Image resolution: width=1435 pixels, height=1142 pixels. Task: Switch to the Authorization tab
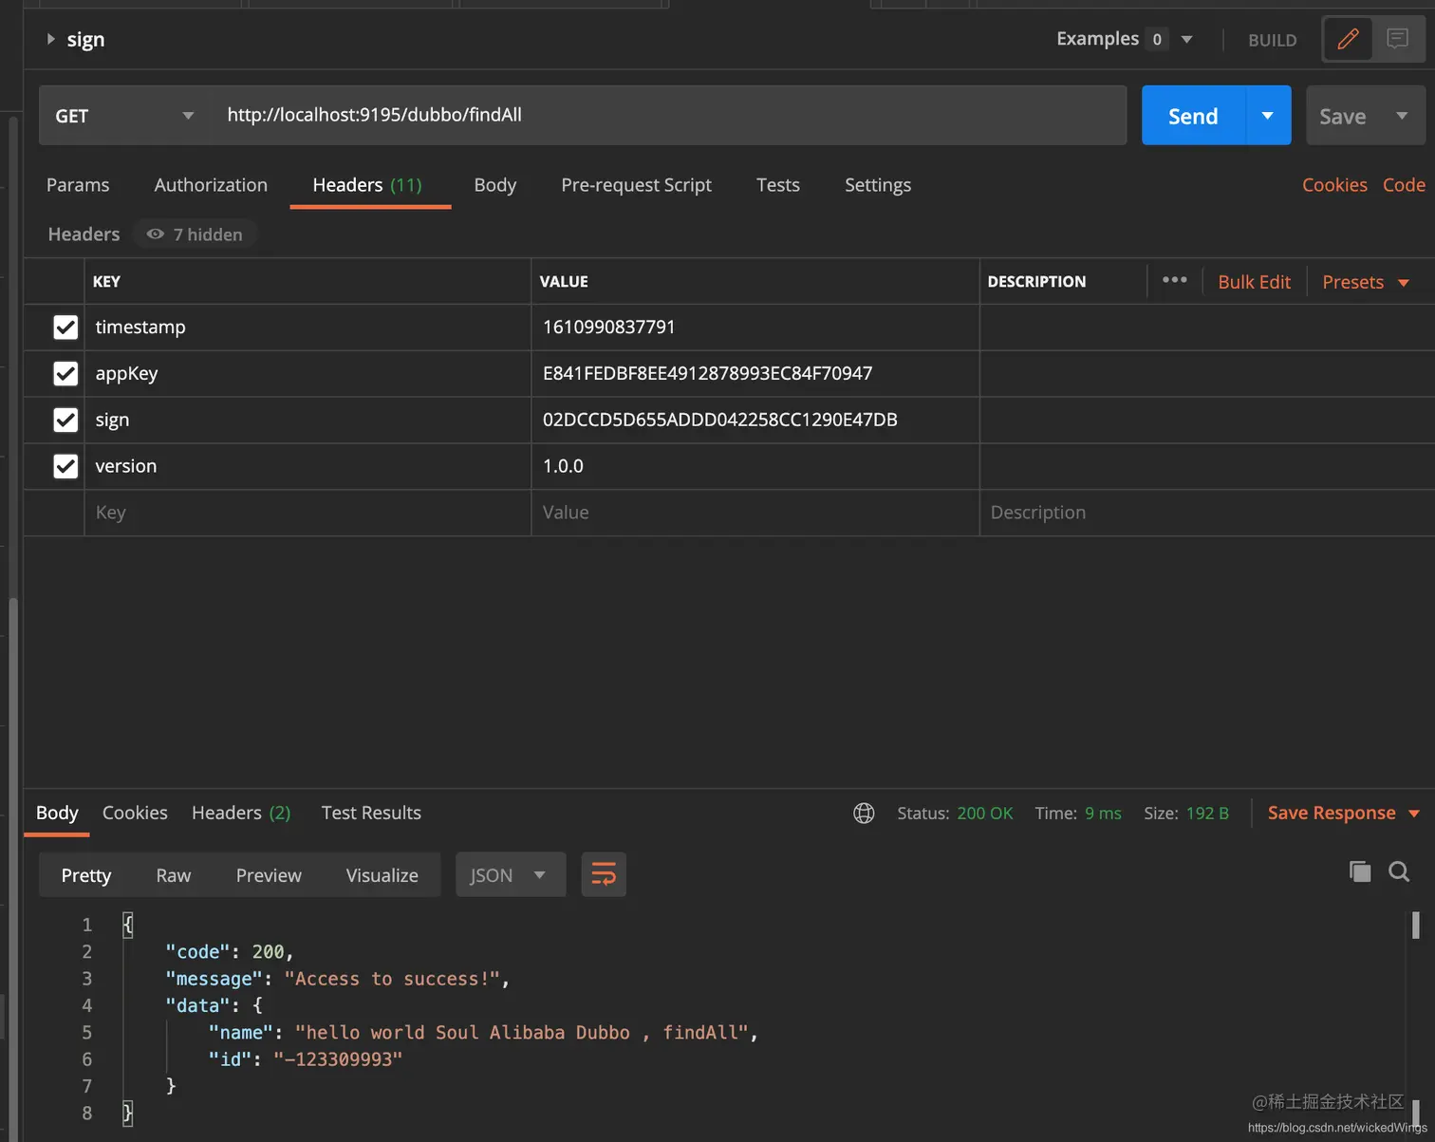point(211,185)
